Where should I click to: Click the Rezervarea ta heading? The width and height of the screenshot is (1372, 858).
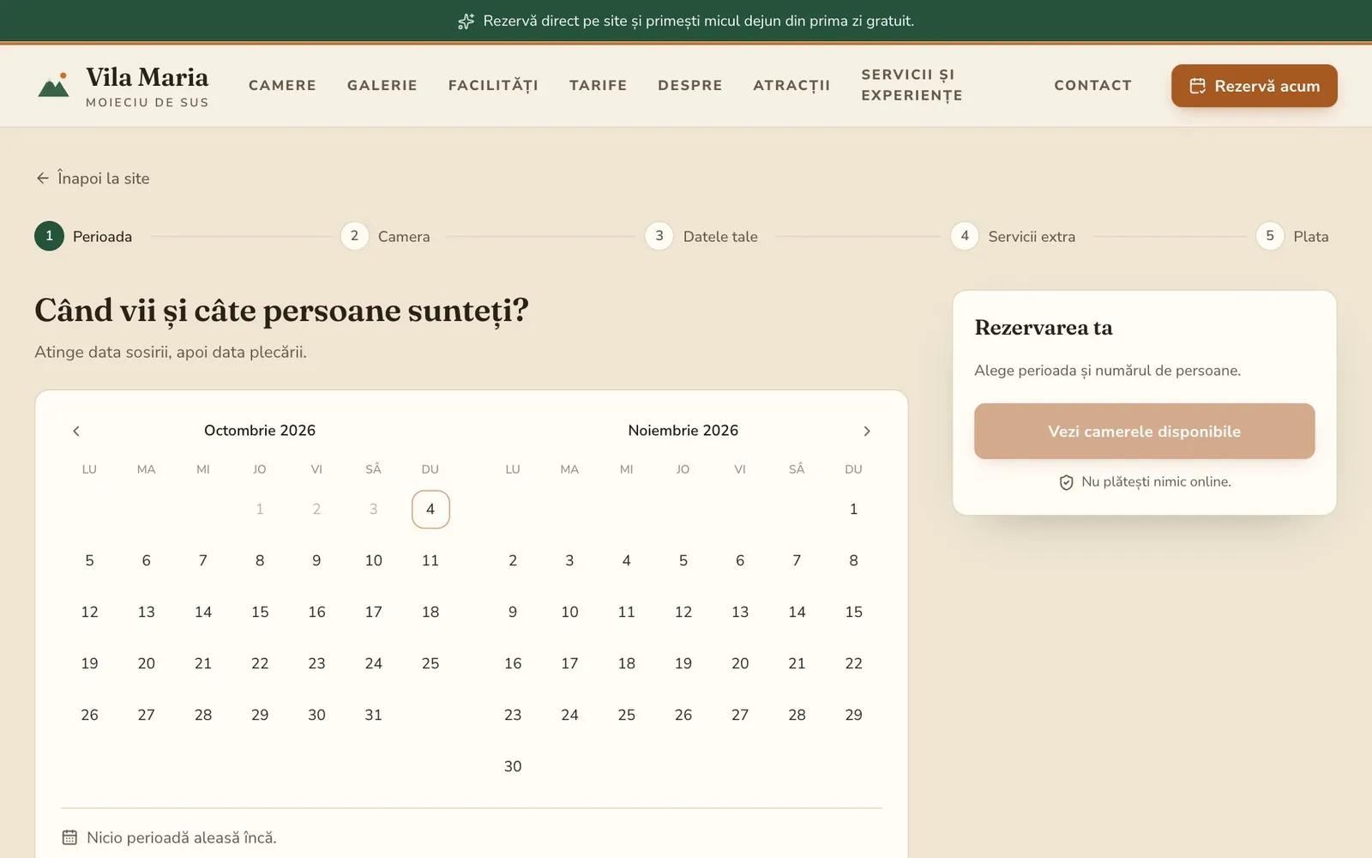pos(1044,328)
